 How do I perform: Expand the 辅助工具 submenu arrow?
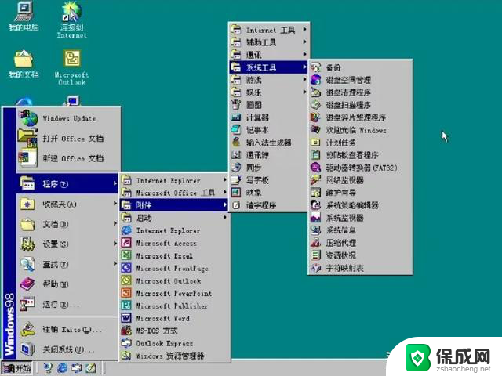[x=304, y=42]
